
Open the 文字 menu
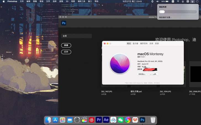[48, 1]
